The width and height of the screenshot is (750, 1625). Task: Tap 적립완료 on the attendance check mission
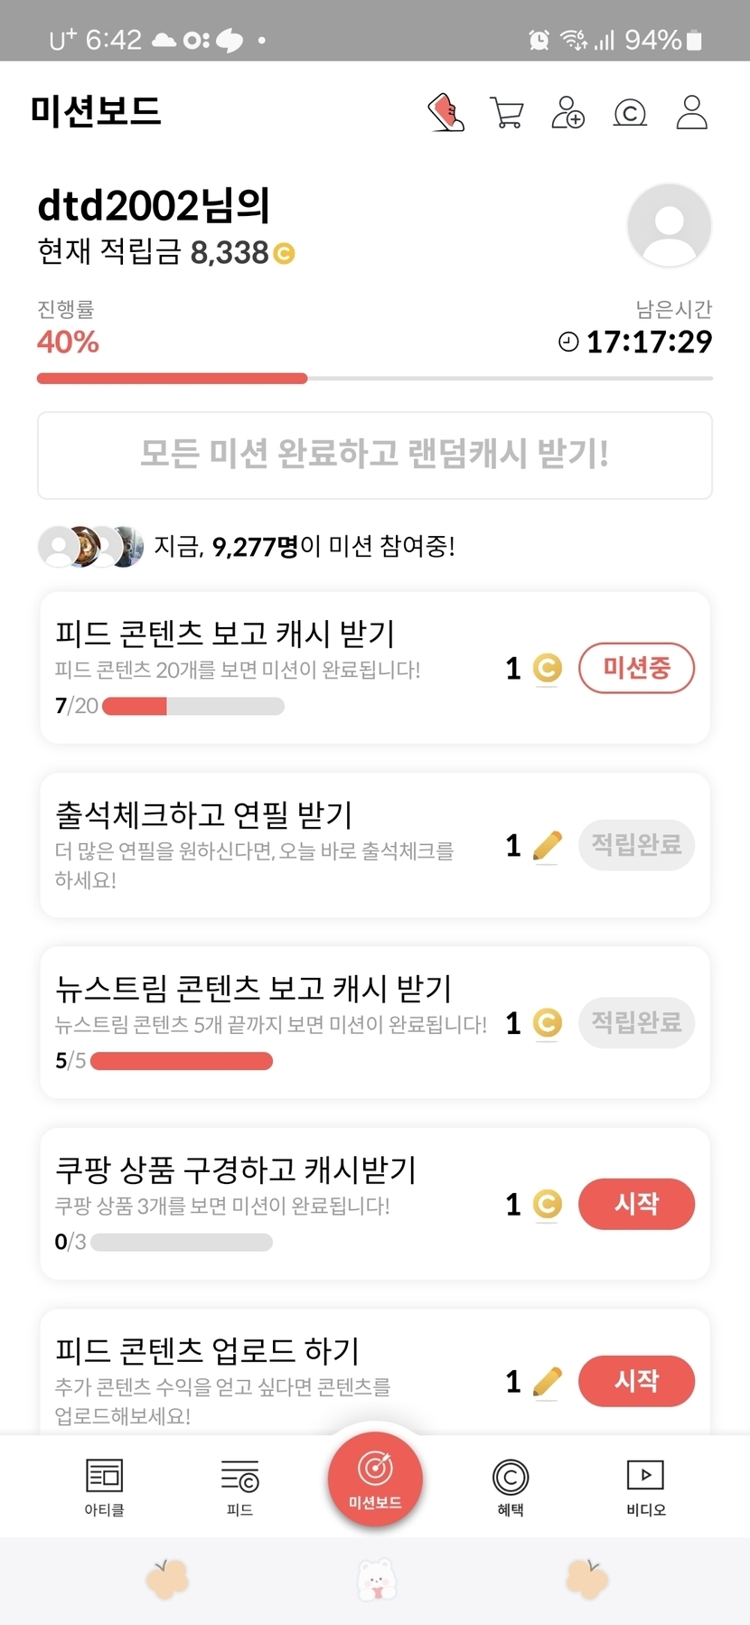coord(636,845)
